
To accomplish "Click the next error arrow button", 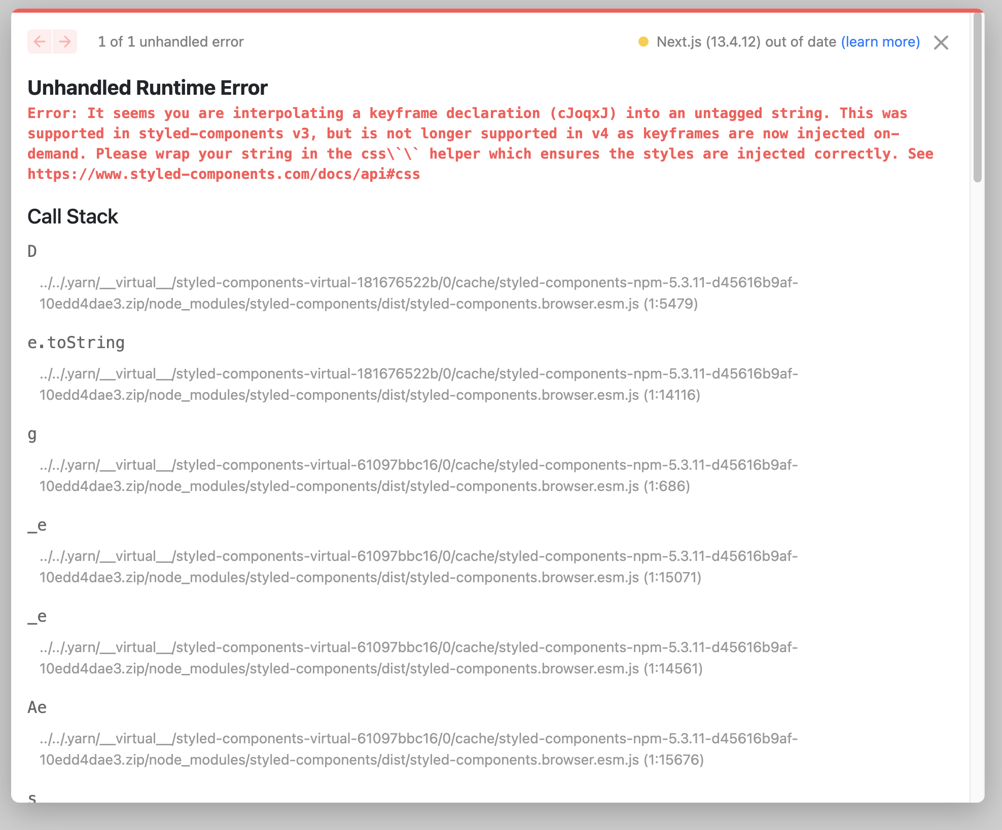I will tap(65, 42).
